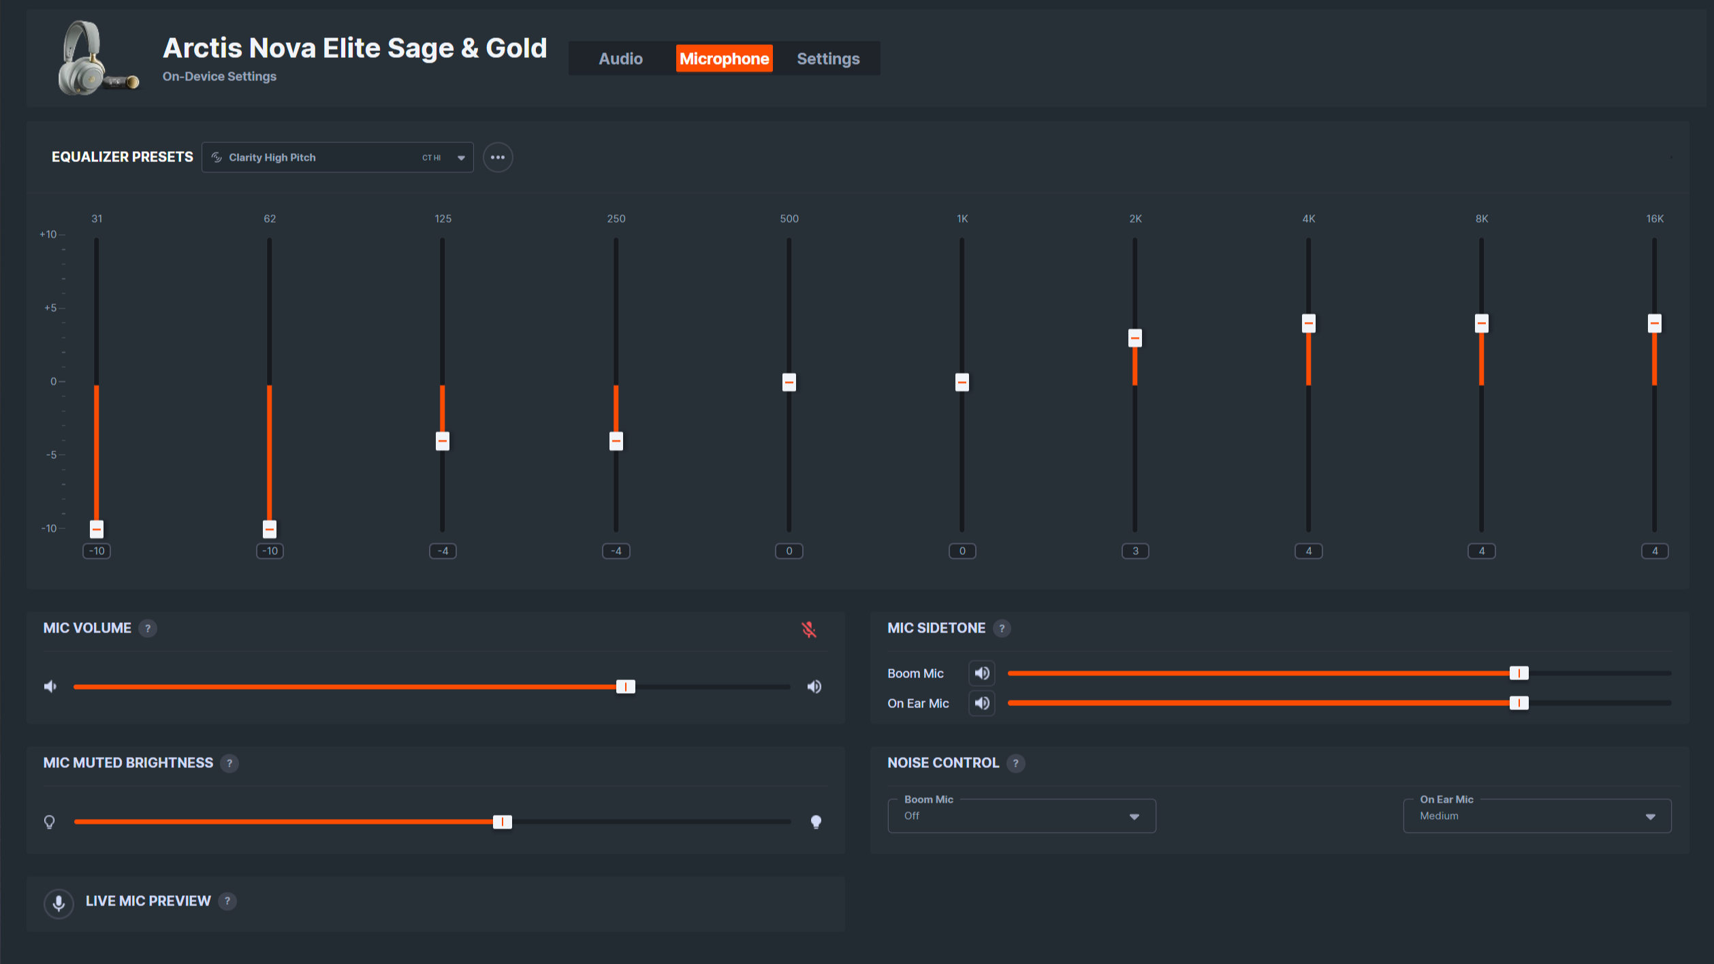Select the Microphone tab

[x=724, y=59]
